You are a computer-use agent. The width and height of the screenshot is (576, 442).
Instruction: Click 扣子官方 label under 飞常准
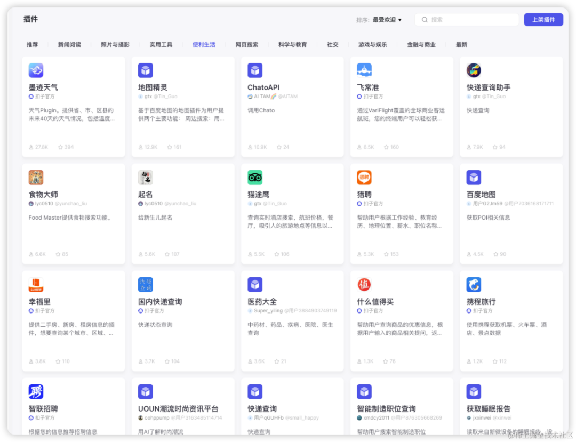(x=370, y=97)
